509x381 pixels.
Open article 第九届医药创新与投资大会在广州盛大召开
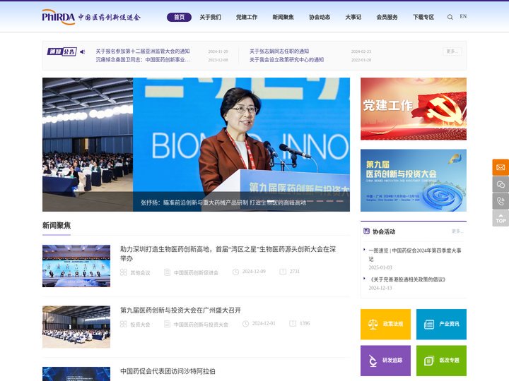pos(180,310)
